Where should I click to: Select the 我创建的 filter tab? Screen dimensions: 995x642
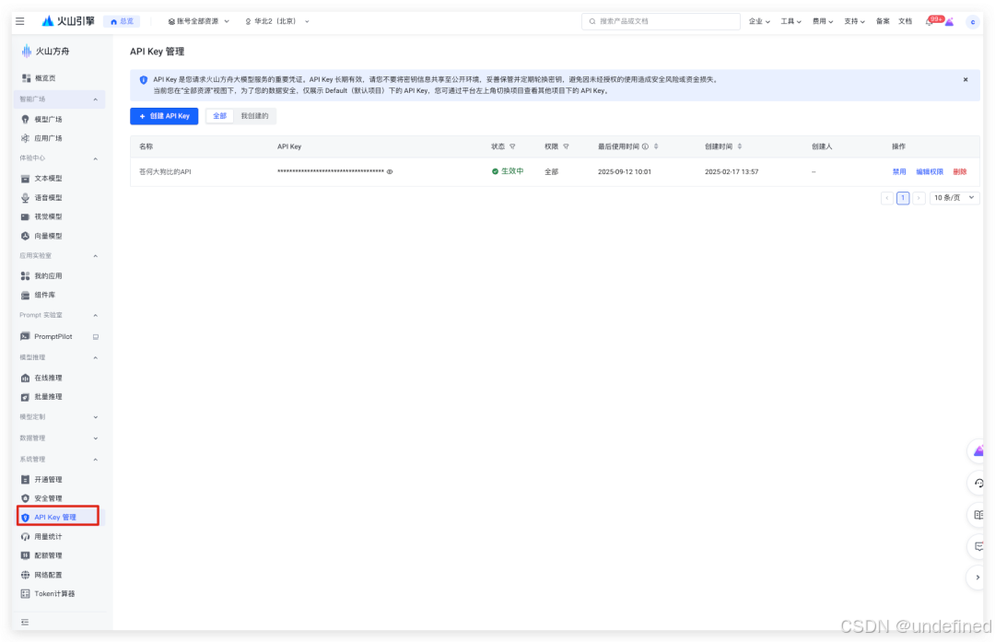point(254,116)
